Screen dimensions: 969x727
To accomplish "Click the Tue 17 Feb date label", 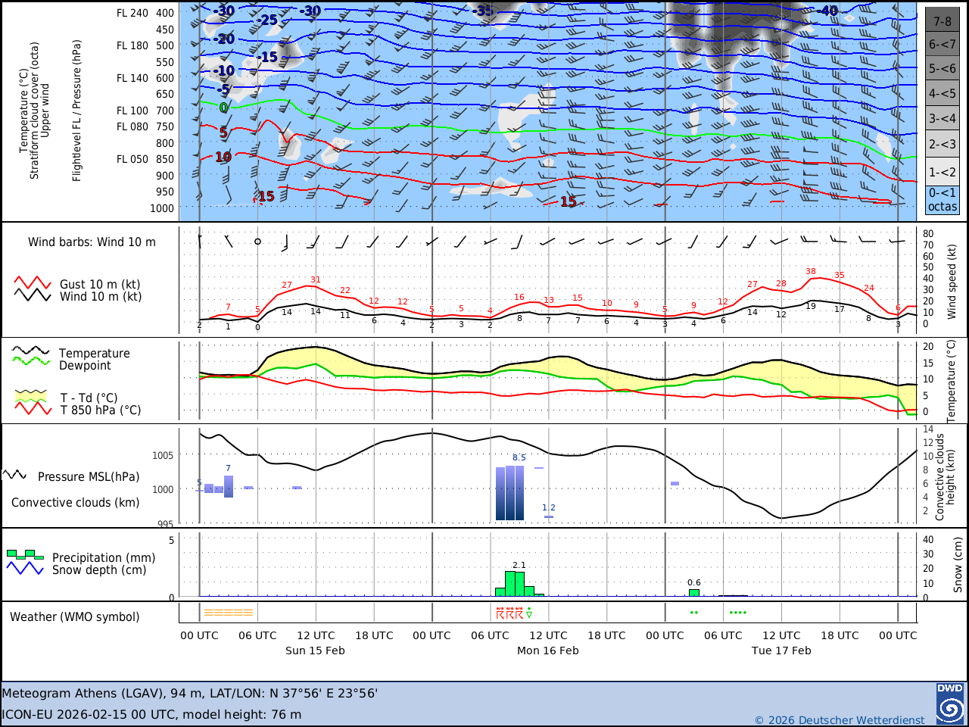I will pyautogui.click(x=781, y=651).
